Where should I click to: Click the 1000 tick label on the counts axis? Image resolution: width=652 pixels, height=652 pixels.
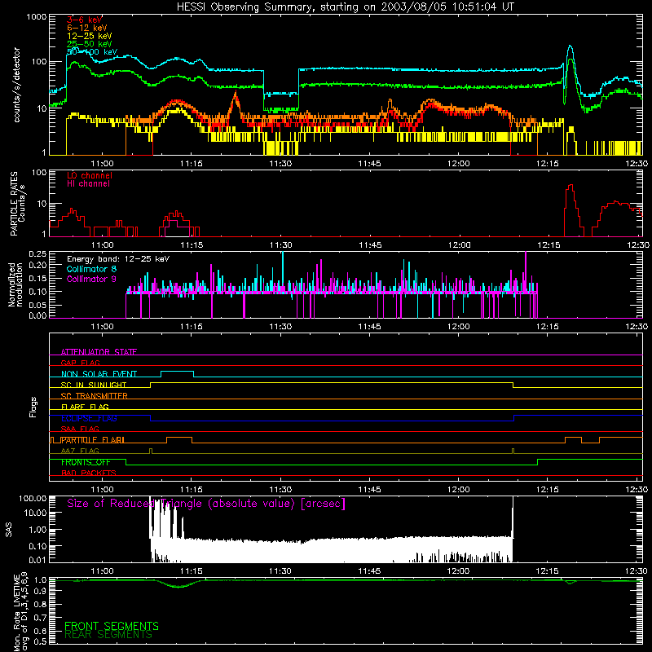tap(36, 17)
